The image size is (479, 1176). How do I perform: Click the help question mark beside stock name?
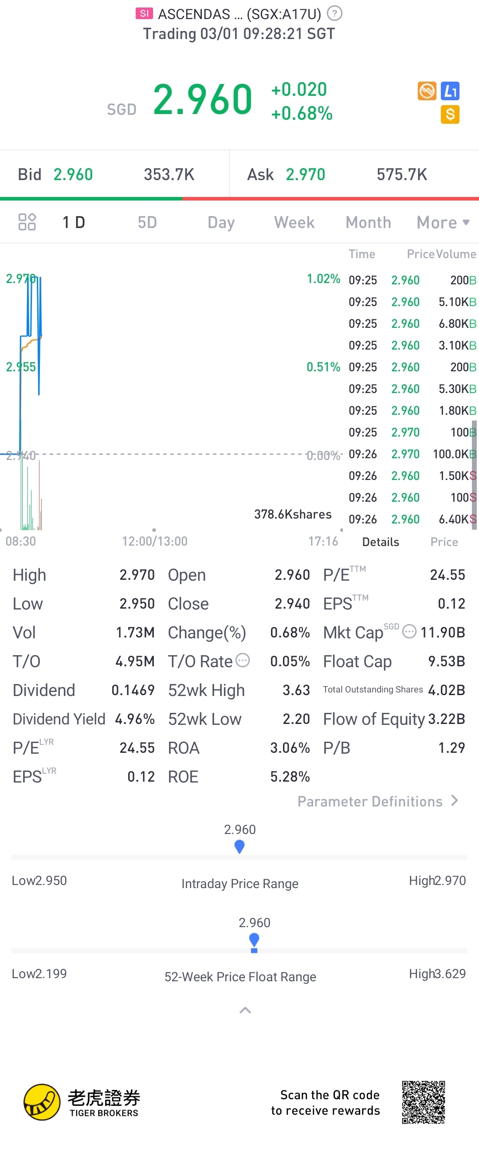coord(335,13)
